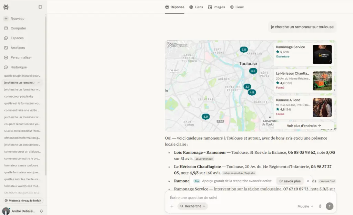This screenshot has width=353, height=215.
Task: Click the Computer monitor icon
Action: point(6,28)
